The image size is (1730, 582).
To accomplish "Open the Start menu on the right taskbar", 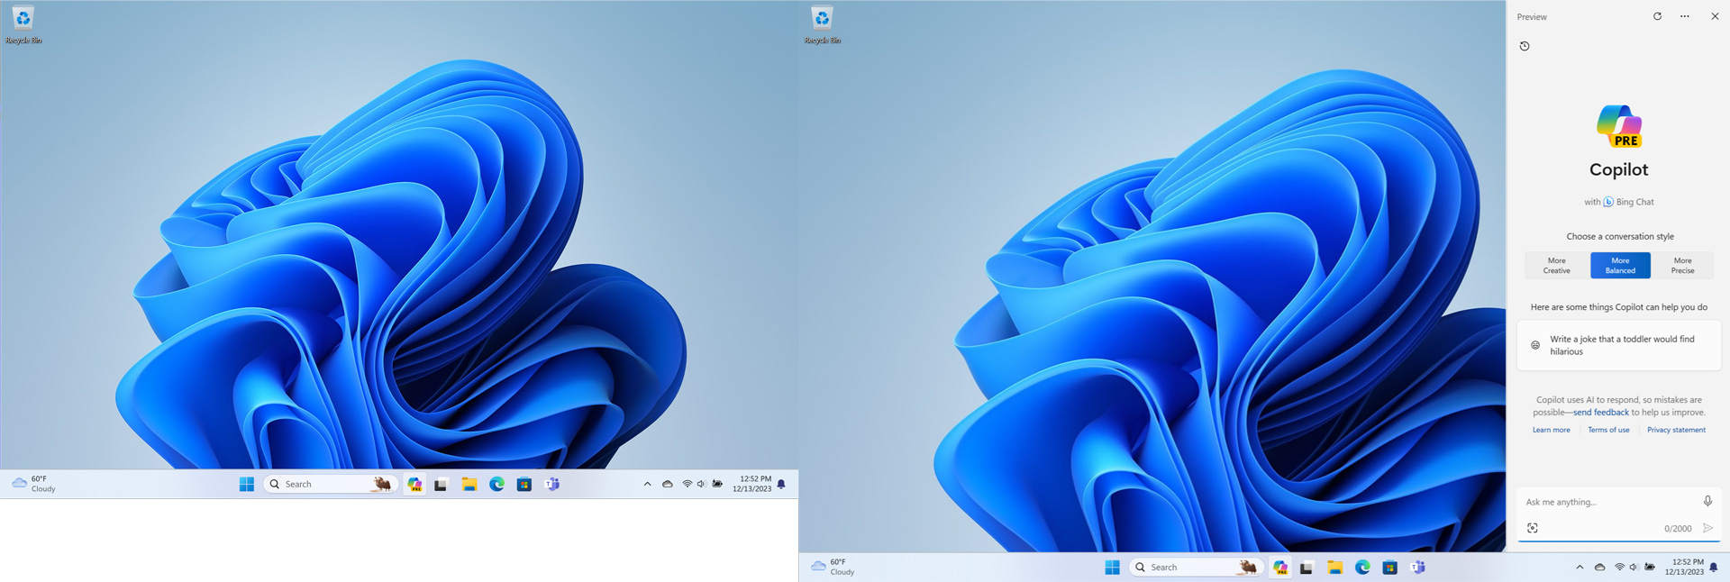I will coord(1113,567).
